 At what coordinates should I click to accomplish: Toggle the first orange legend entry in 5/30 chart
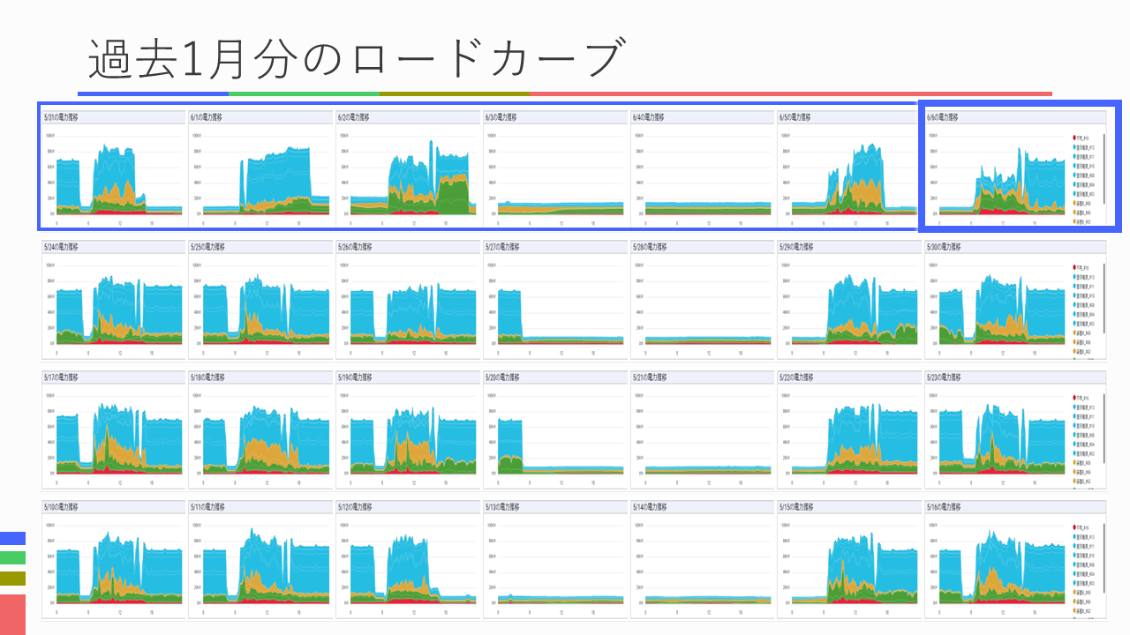click(x=1073, y=332)
